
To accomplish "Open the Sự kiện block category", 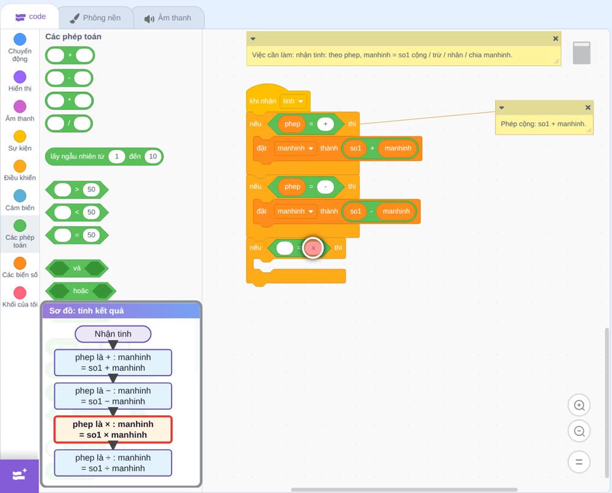I will (20, 141).
